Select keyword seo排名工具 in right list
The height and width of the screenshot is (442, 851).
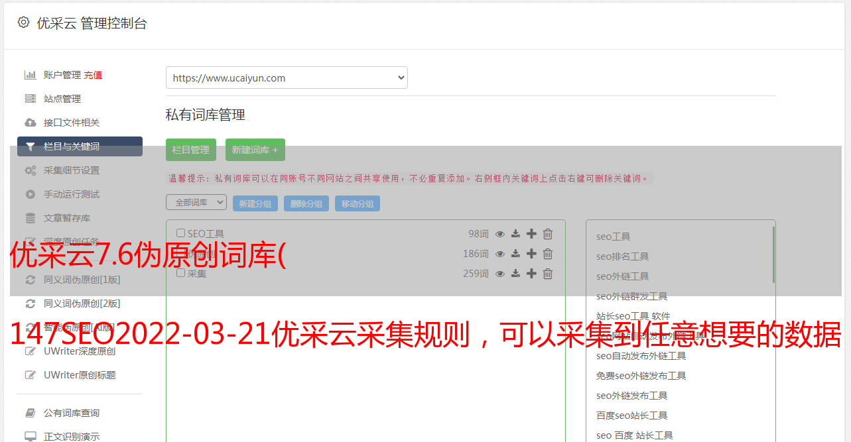click(622, 256)
